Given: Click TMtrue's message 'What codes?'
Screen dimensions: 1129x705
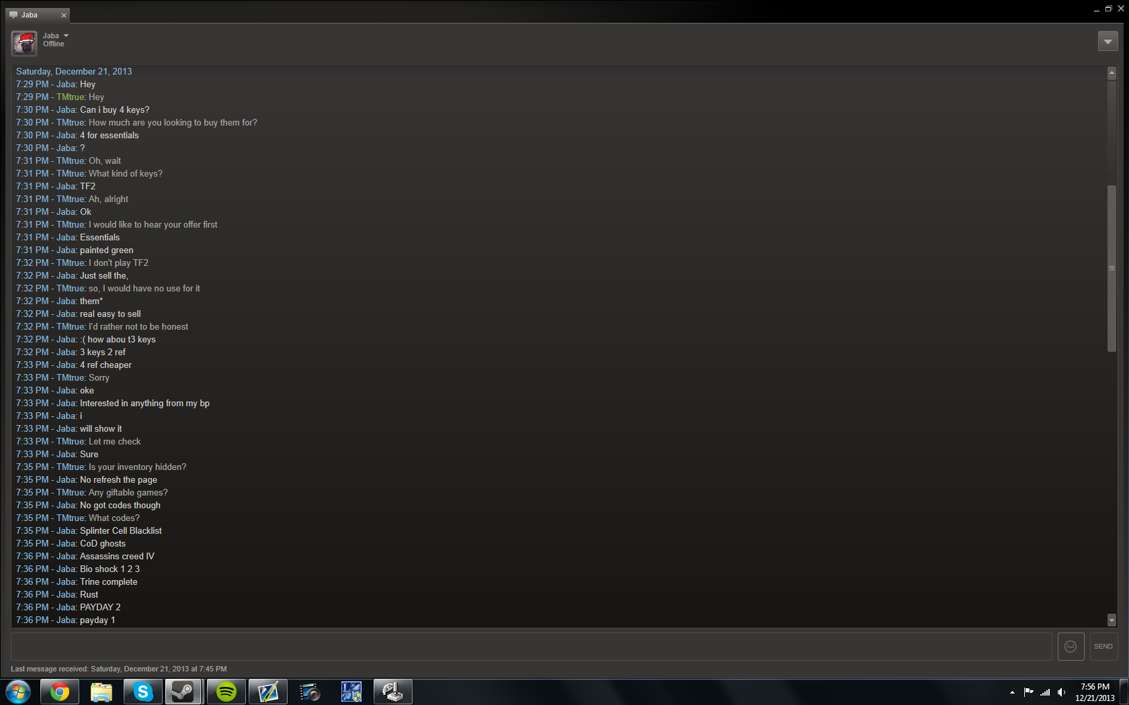Looking at the screenshot, I should pyautogui.click(x=114, y=518).
